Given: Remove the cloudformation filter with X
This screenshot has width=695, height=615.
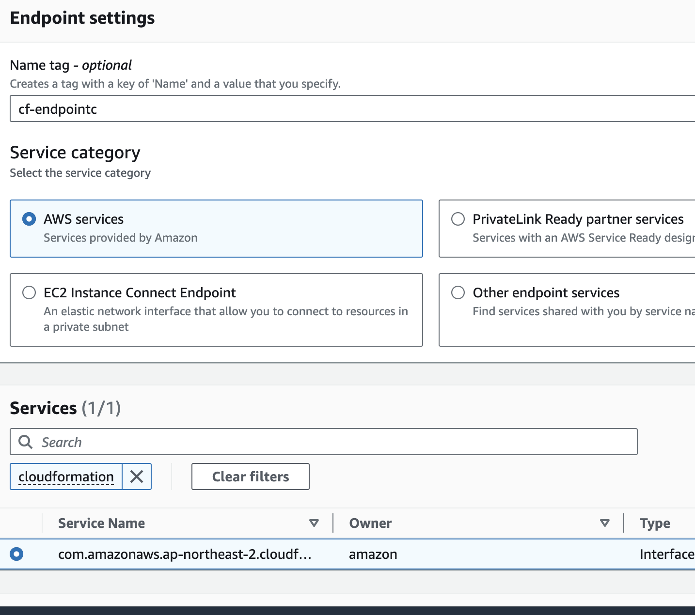Looking at the screenshot, I should pos(137,477).
